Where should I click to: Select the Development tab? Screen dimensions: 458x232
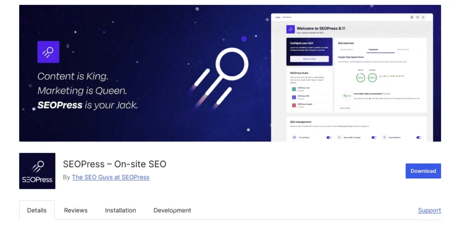point(172,210)
